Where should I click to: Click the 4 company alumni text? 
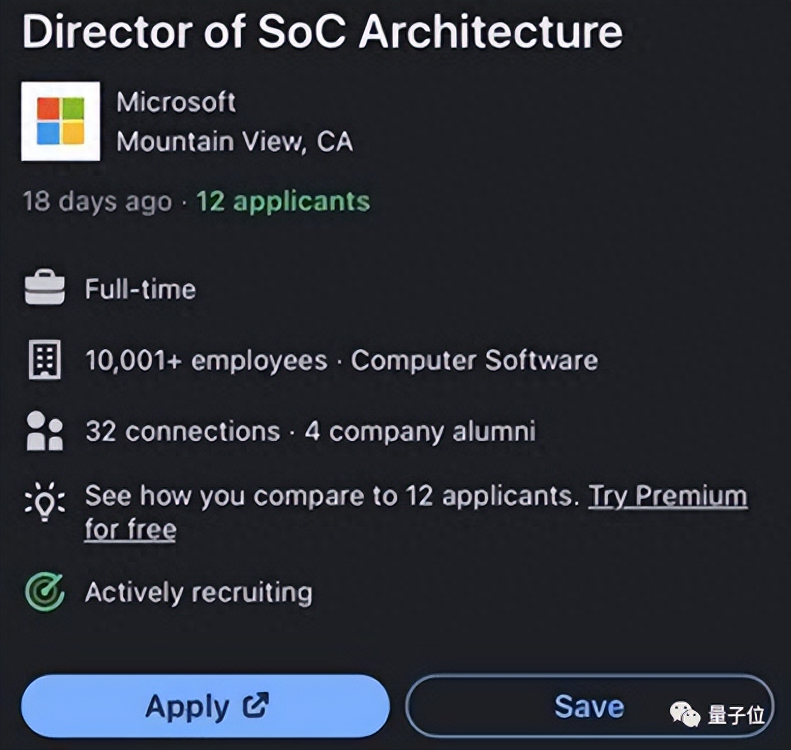(x=420, y=432)
